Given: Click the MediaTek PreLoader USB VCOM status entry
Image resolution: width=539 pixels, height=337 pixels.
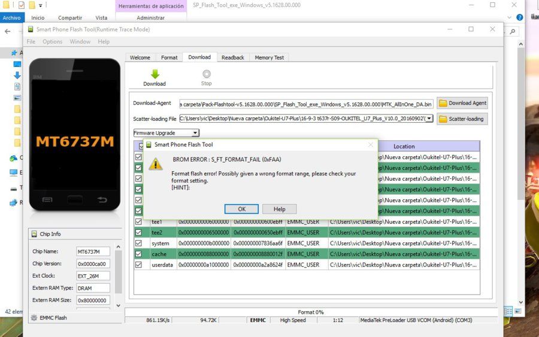Looking at the screenshot, I should [x=416, y=320].
